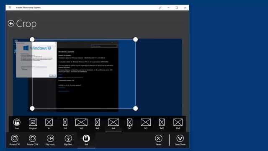
Task: Click the Crop page heading
Action: (26, 23)
